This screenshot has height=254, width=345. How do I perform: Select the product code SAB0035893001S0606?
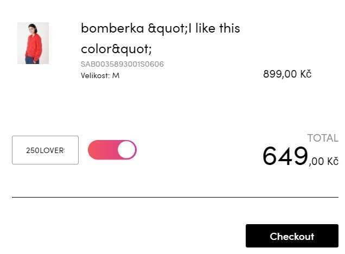click(x=122, y=64)
